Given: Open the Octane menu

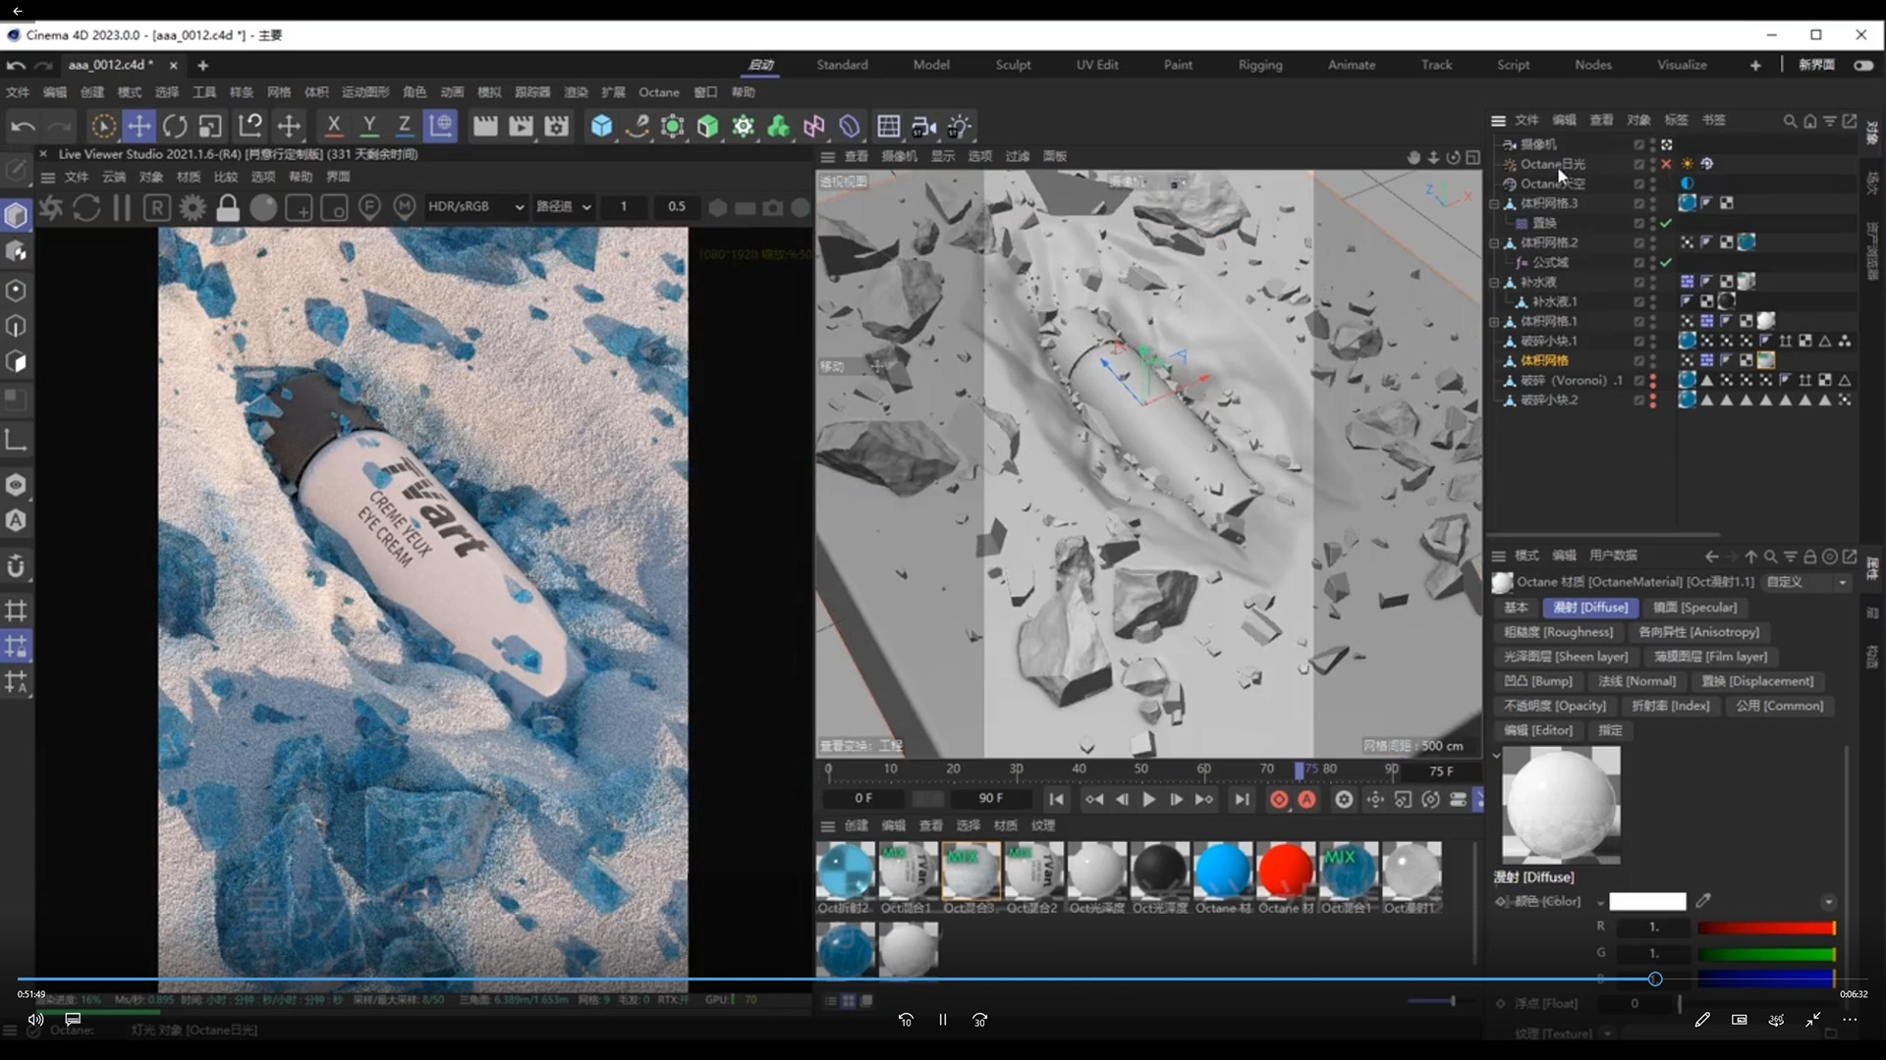Looking at the screenshot, I should 658,92.
